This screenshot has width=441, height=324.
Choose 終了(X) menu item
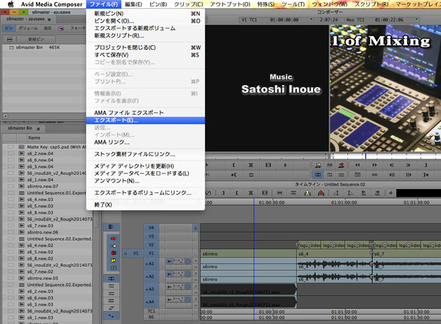[145, 205]
